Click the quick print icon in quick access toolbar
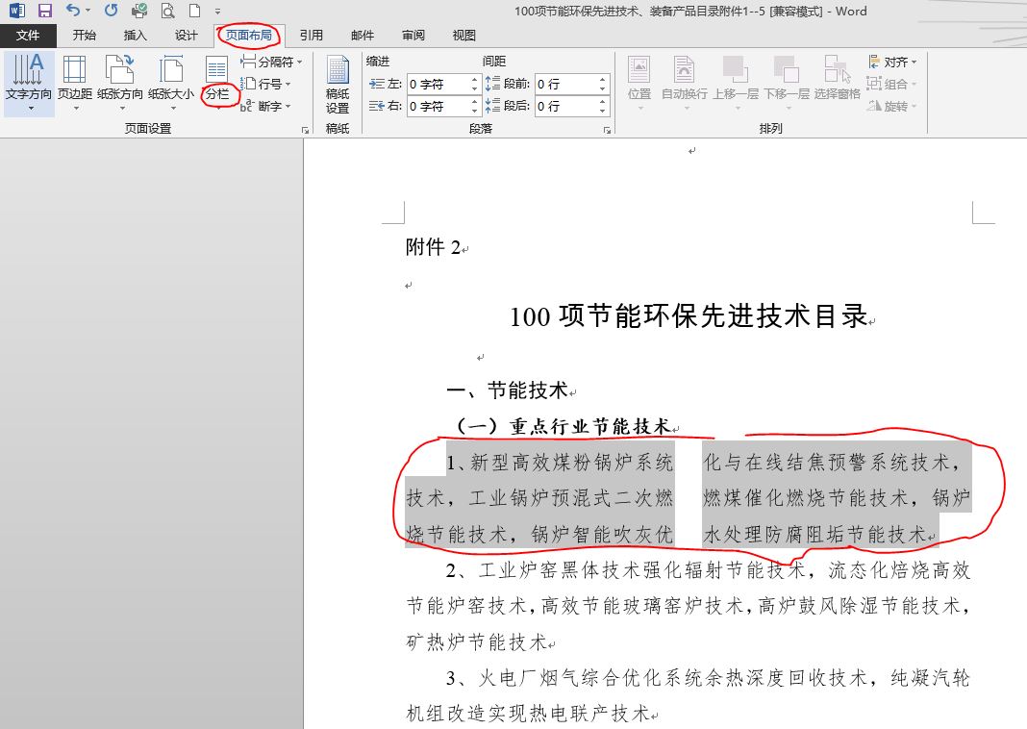The width and height of the screenshot is (1027, 729). click(138, 11)
